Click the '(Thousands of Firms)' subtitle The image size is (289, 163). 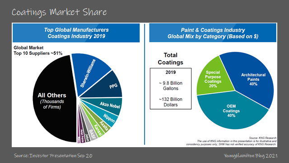pyautogui.click(x=52, y=104)
